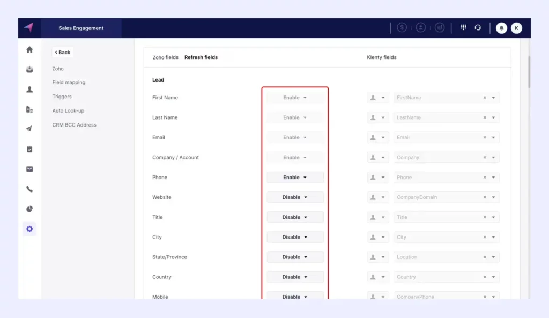The height and width of the screenshot is (318, 549).
Task: Open First Name Enable dropdown
Action: (295, 98)
